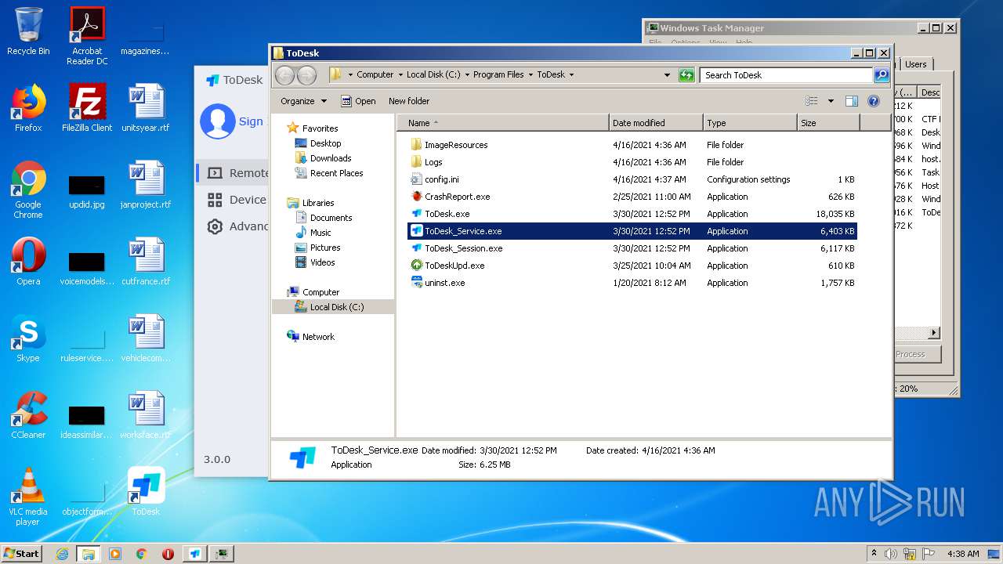Select Computer in the navigation pane
Screen dimensions: 1003x564
[x=313, y=292]
